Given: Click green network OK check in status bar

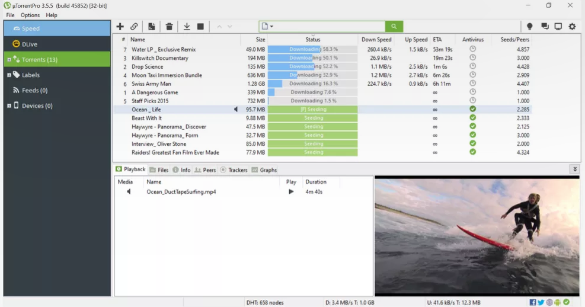Looking at the screenshot, I should point(567,302).
